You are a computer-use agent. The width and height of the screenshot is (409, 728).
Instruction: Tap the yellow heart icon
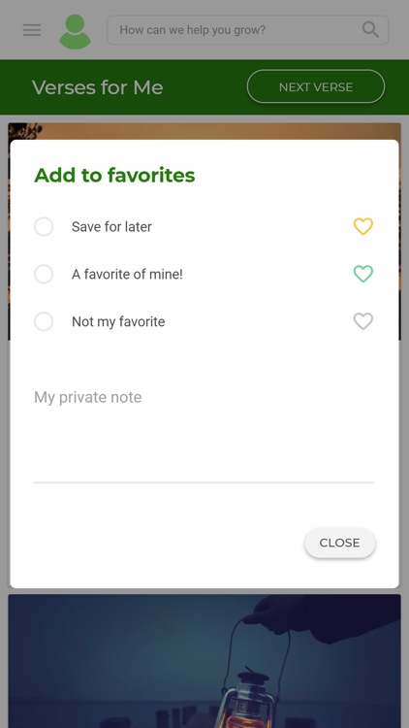pos(363,226)
